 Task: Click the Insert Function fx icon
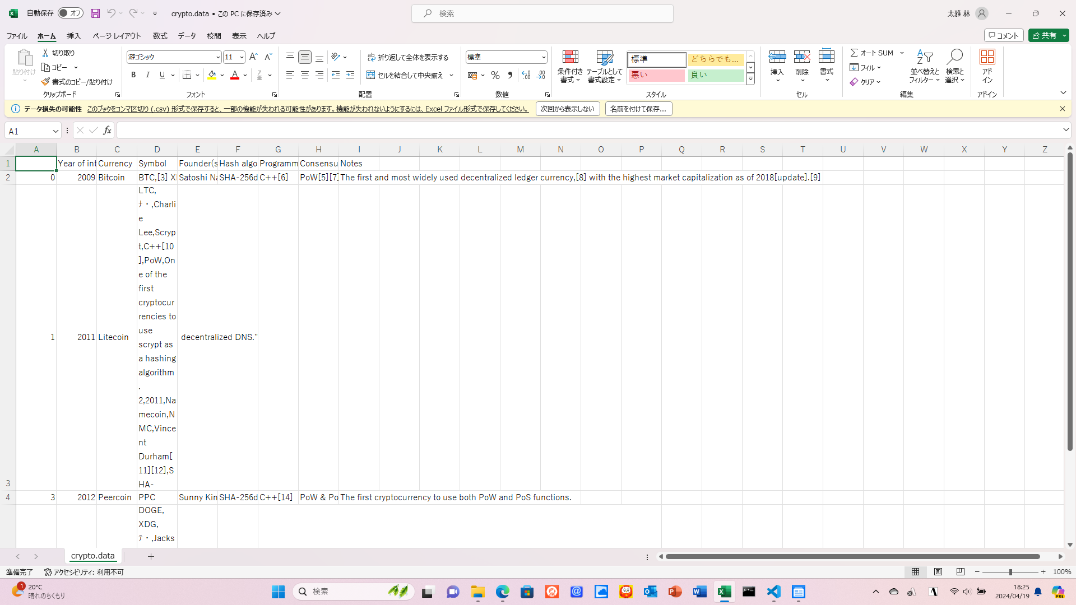[x=107, y=131]
